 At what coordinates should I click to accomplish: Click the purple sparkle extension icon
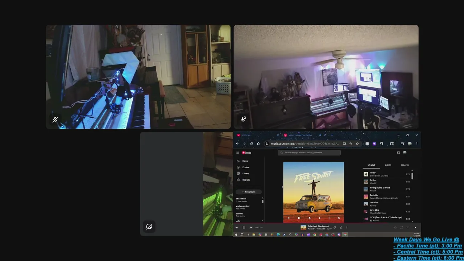(x=374, y=144)
